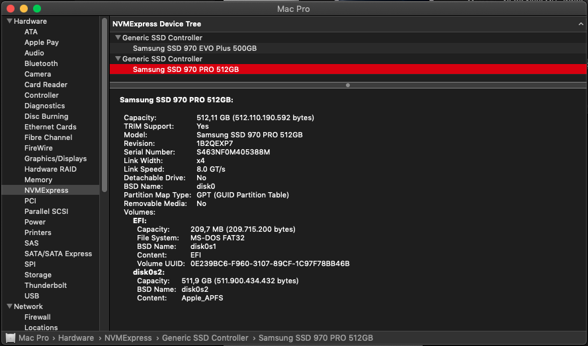Collapse the Network section triangle
Screen dimensions: 588x346
pos(10,306)
